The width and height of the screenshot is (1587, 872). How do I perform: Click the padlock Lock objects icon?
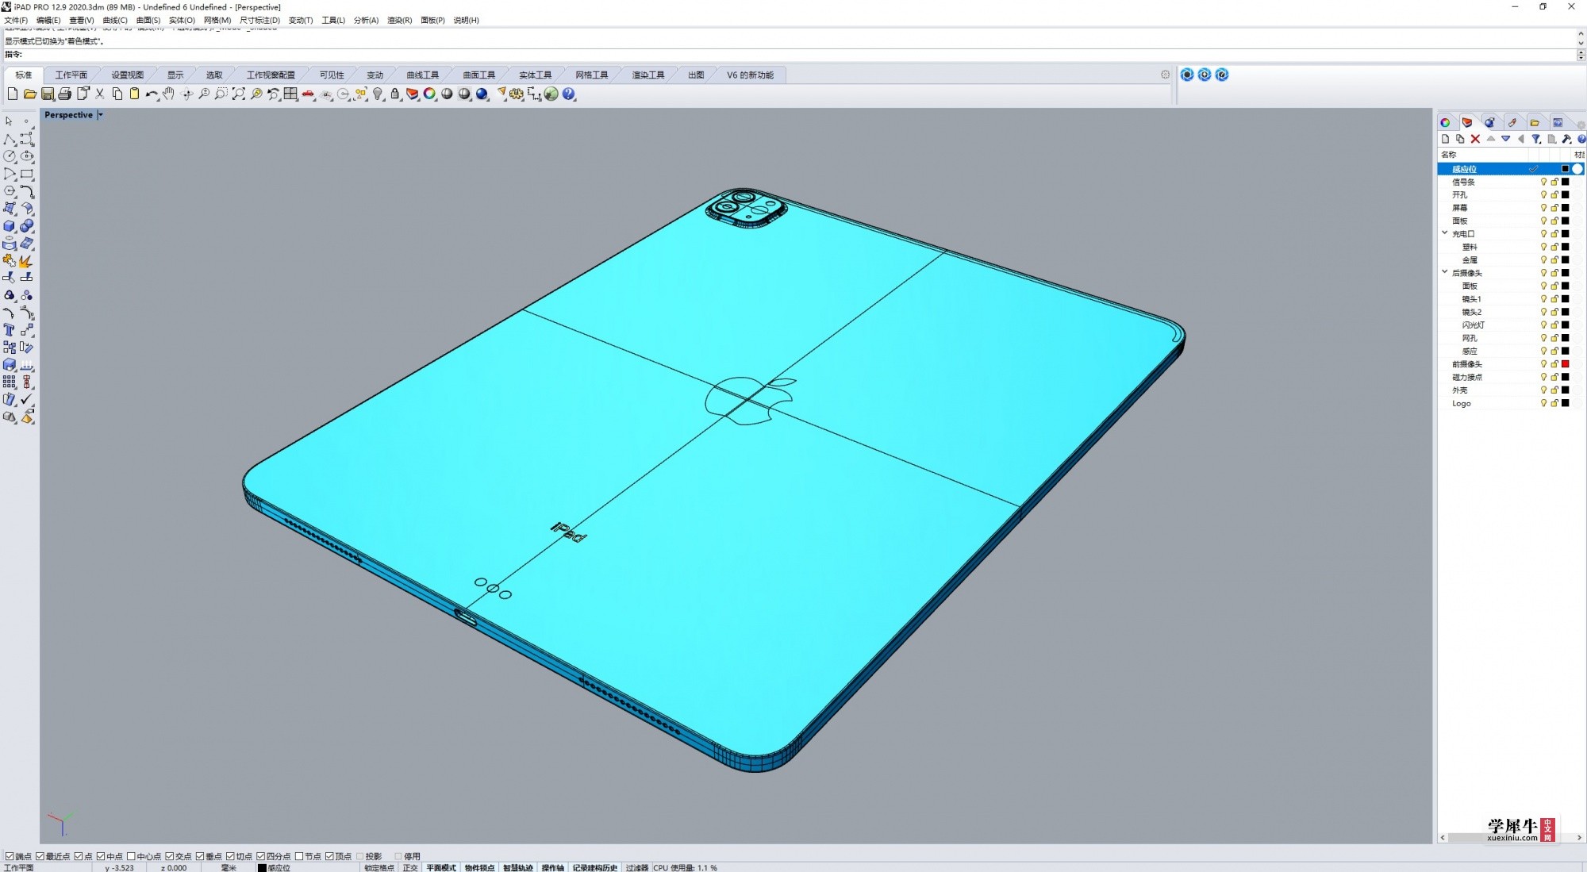395,94
